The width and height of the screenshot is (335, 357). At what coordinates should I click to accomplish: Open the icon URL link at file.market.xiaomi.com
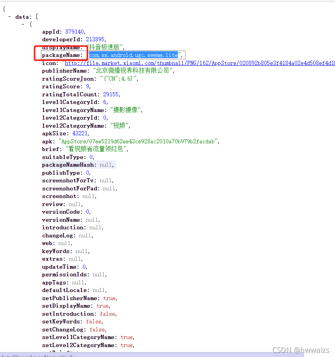pyautogui.click(x=200, y=63)
